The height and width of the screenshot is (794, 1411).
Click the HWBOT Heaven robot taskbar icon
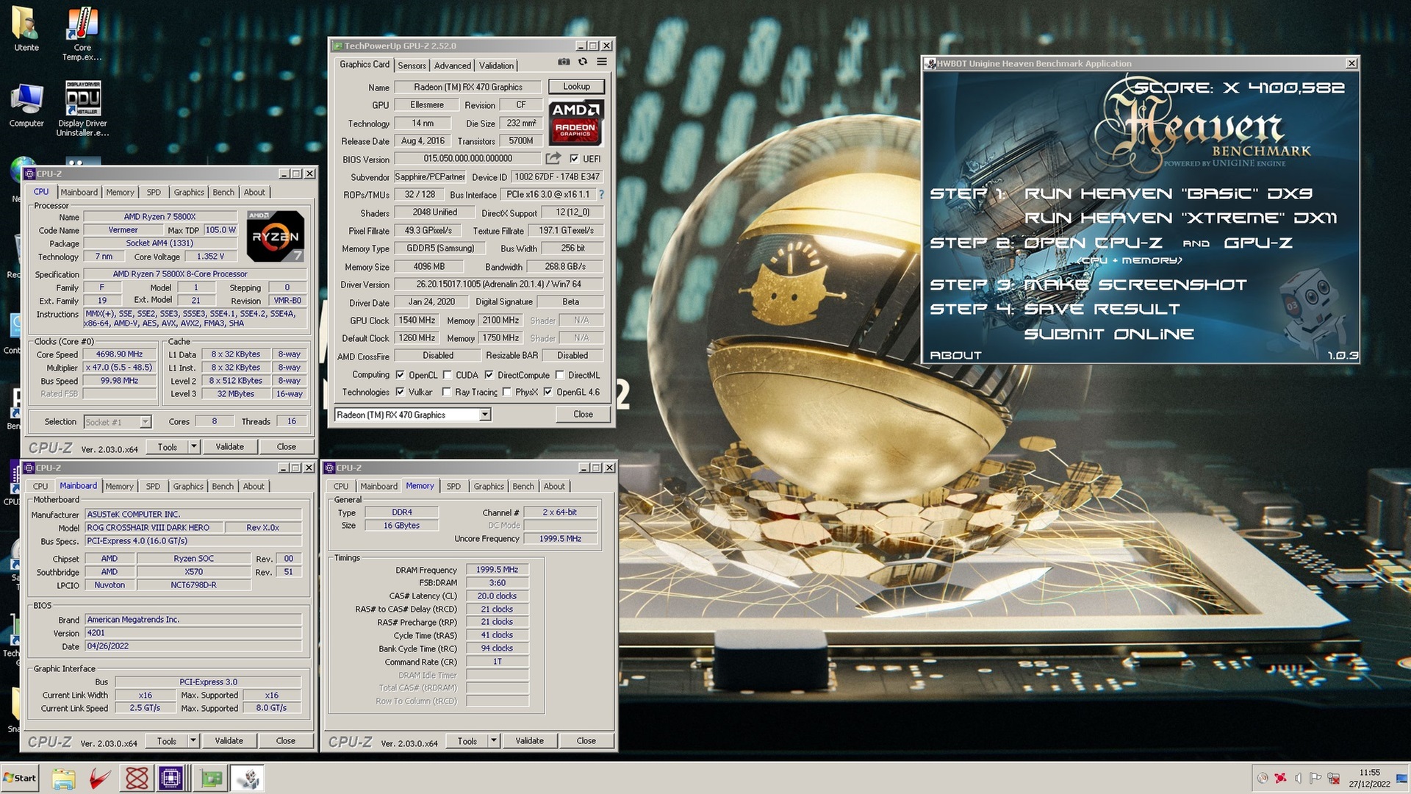tap(248, 778)
